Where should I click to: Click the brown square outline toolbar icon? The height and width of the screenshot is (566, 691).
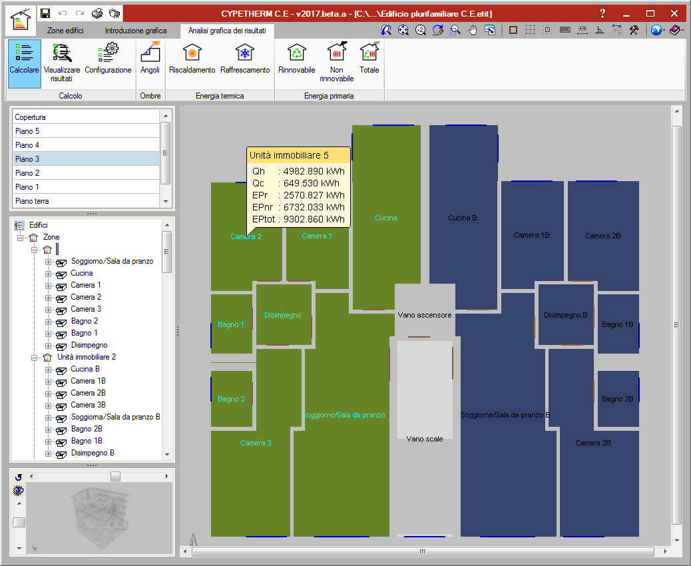pyautogui.click(x=513, y=30)
